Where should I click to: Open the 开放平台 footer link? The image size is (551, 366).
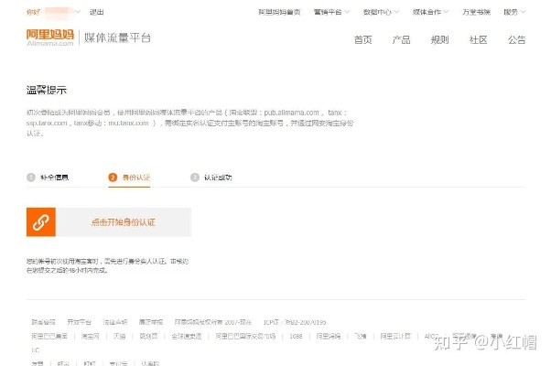[x=79, y=322]
